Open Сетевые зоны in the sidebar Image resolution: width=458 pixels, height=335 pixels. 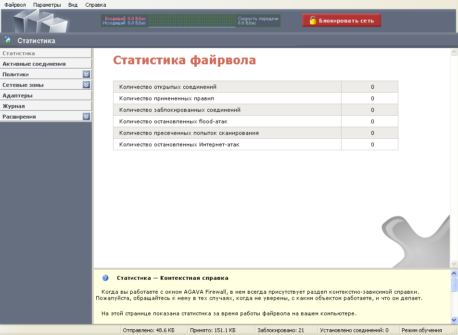46,85
